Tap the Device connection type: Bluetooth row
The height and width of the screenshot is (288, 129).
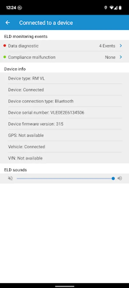64,101
